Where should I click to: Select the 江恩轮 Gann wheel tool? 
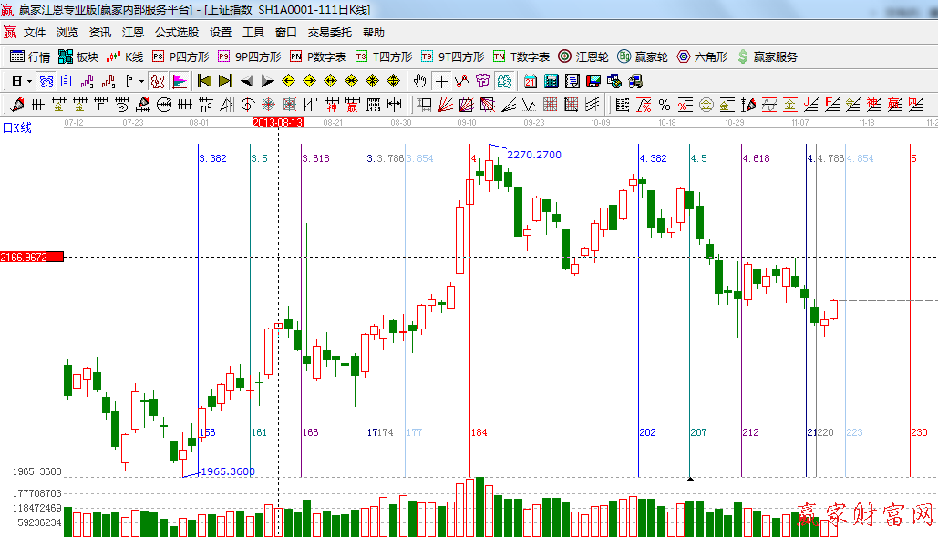pos(583,56)
